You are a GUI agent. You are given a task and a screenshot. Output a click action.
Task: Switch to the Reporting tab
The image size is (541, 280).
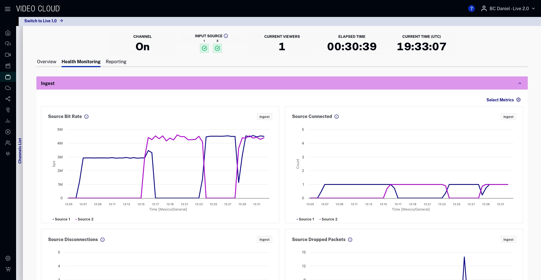116,62
